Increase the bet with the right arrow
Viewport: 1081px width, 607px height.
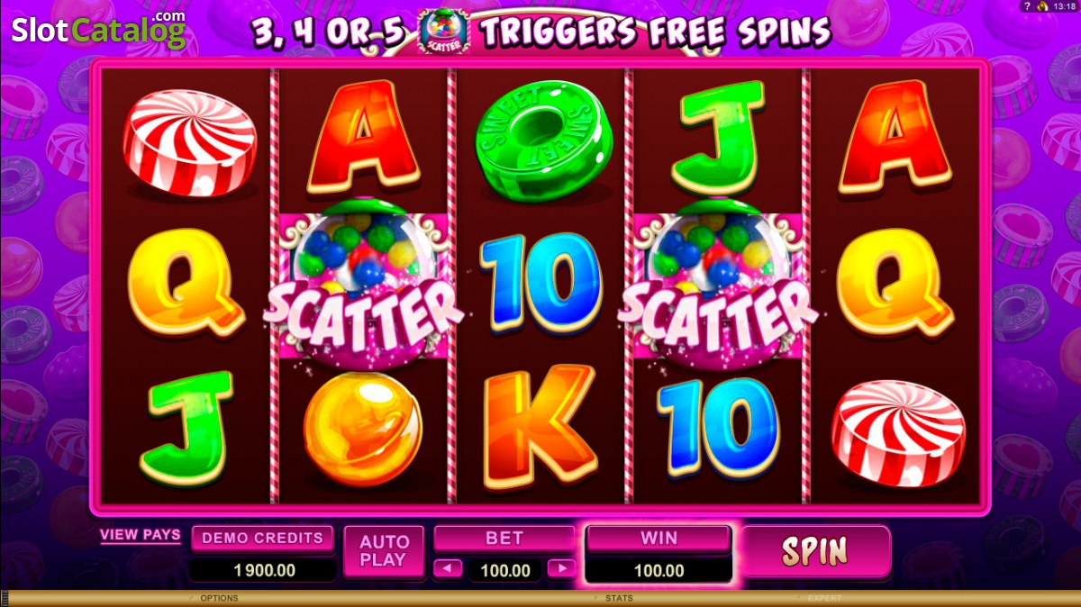(561, 568)
